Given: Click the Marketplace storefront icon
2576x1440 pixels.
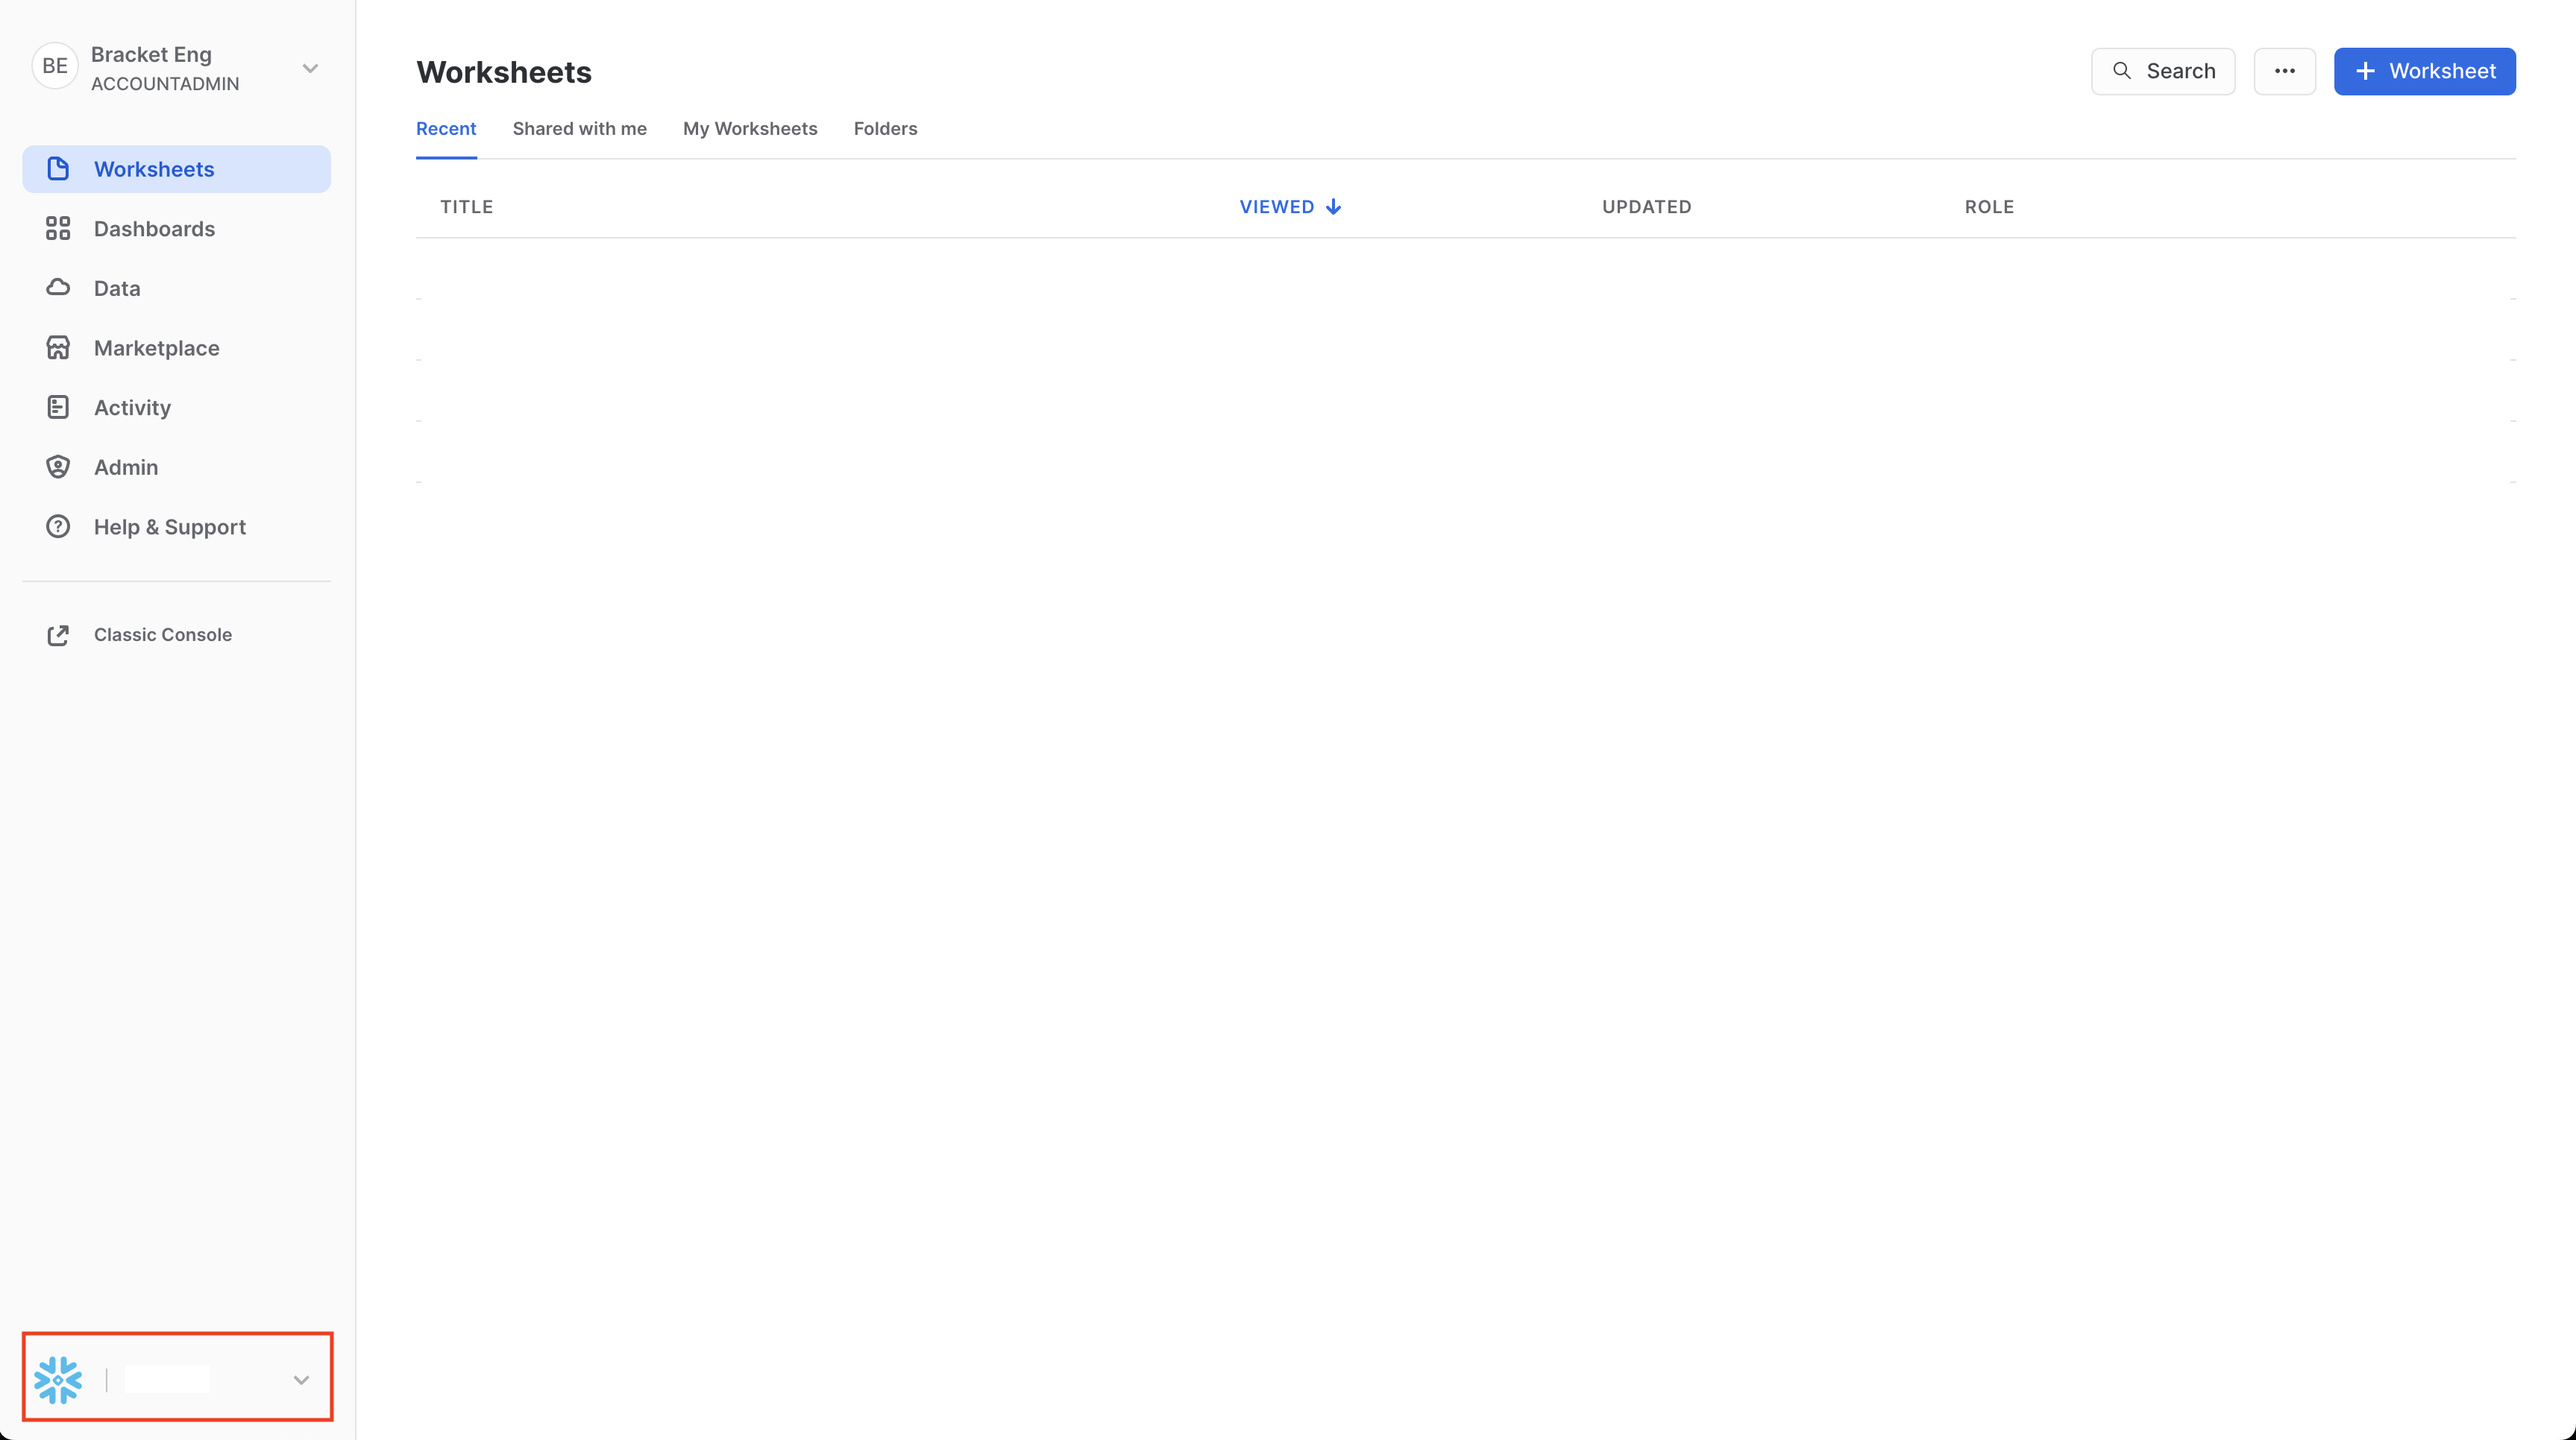Looking at the screenshot, I should (x=58, y=348).
